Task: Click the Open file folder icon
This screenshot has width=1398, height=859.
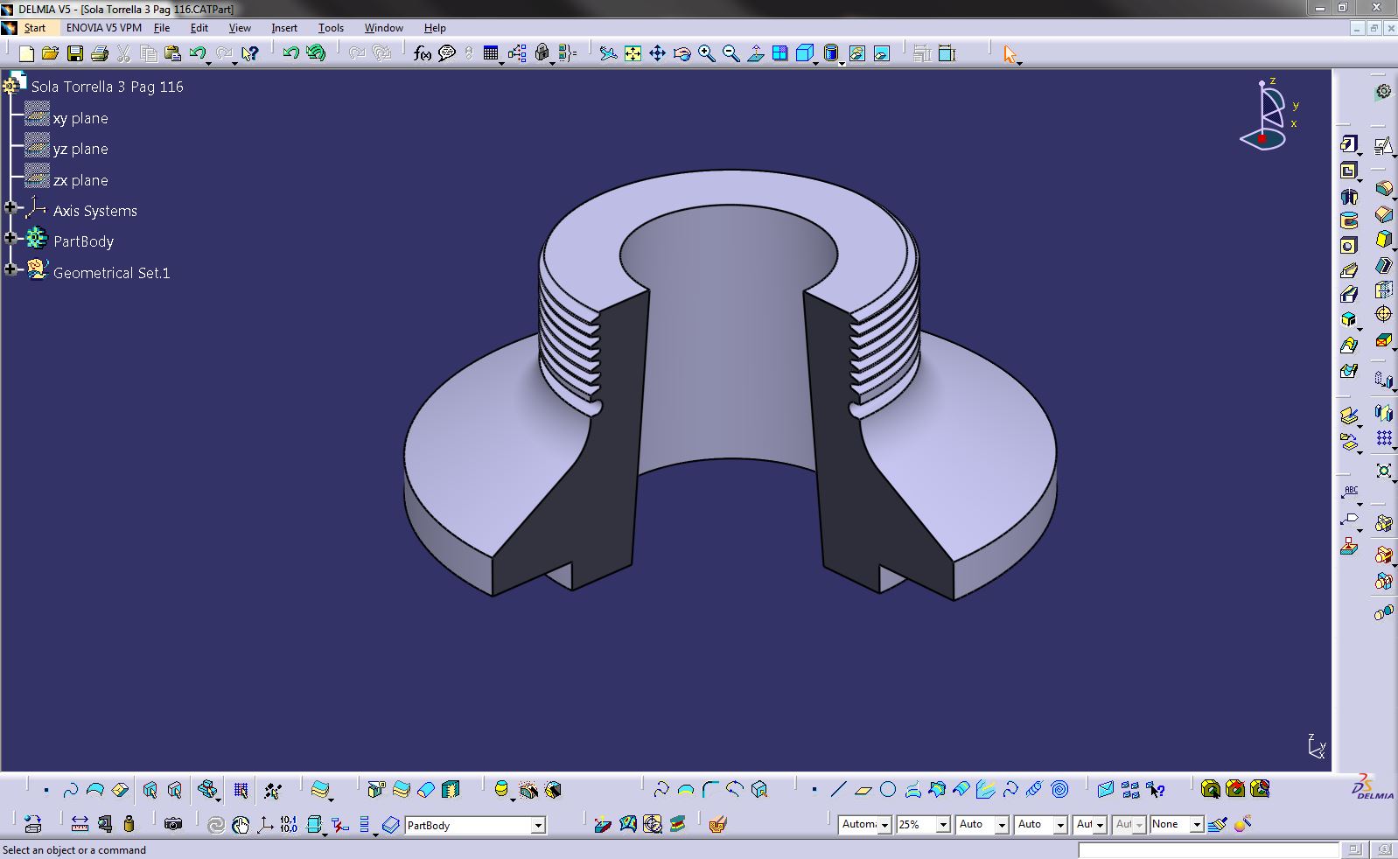Action: [x=50, y=53]
